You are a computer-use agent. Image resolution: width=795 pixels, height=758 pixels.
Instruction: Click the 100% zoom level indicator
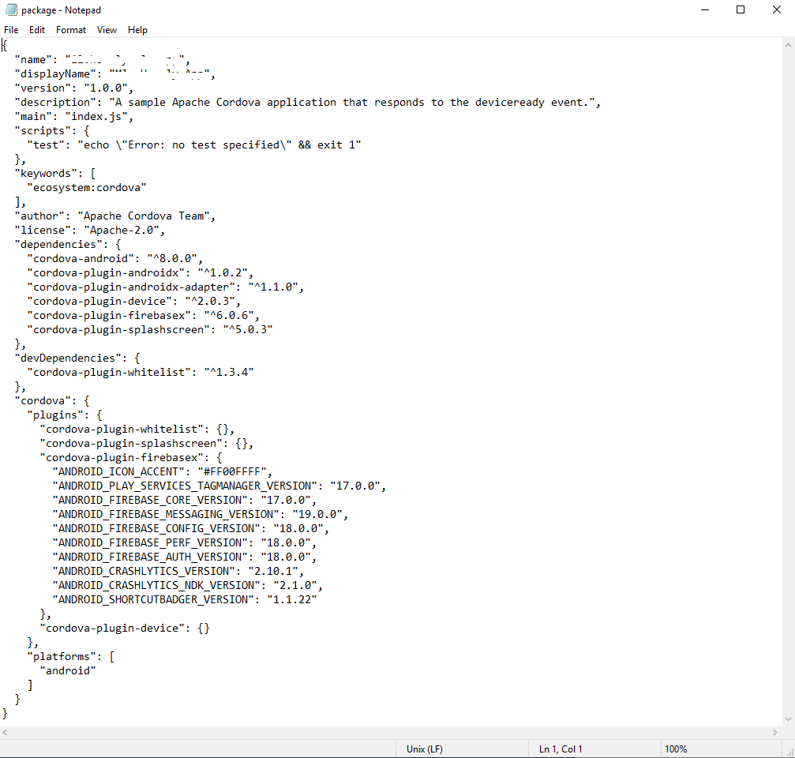click(675, 749)
